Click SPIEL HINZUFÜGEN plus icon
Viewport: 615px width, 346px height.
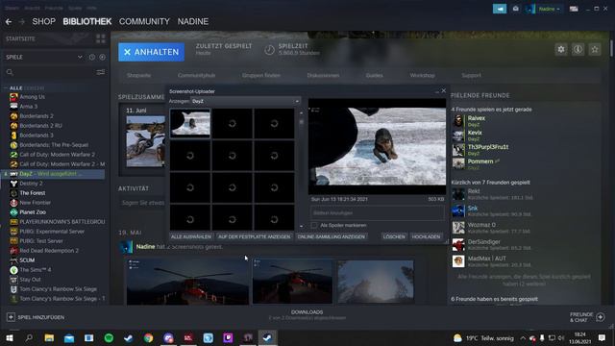point(11,317)
